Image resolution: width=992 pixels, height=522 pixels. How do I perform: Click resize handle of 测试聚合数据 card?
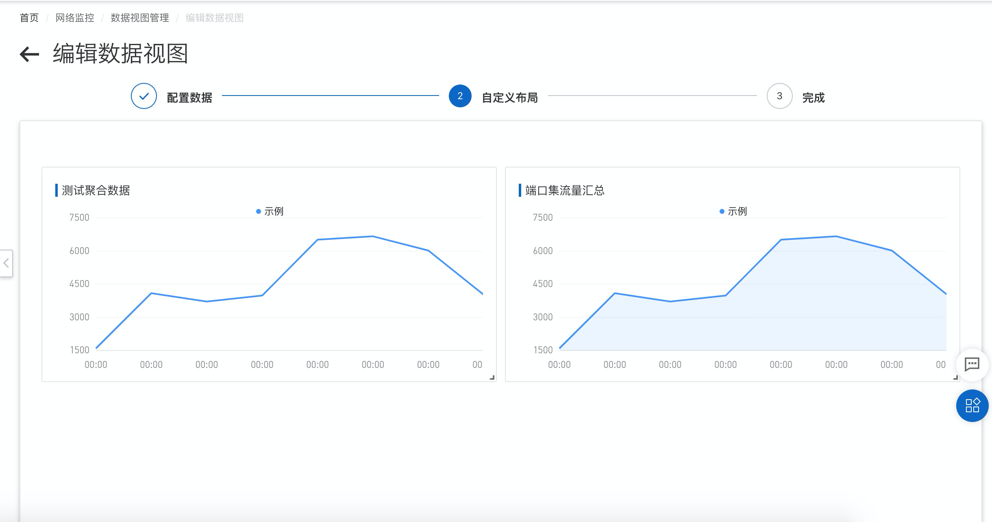(x=492, y=378)
